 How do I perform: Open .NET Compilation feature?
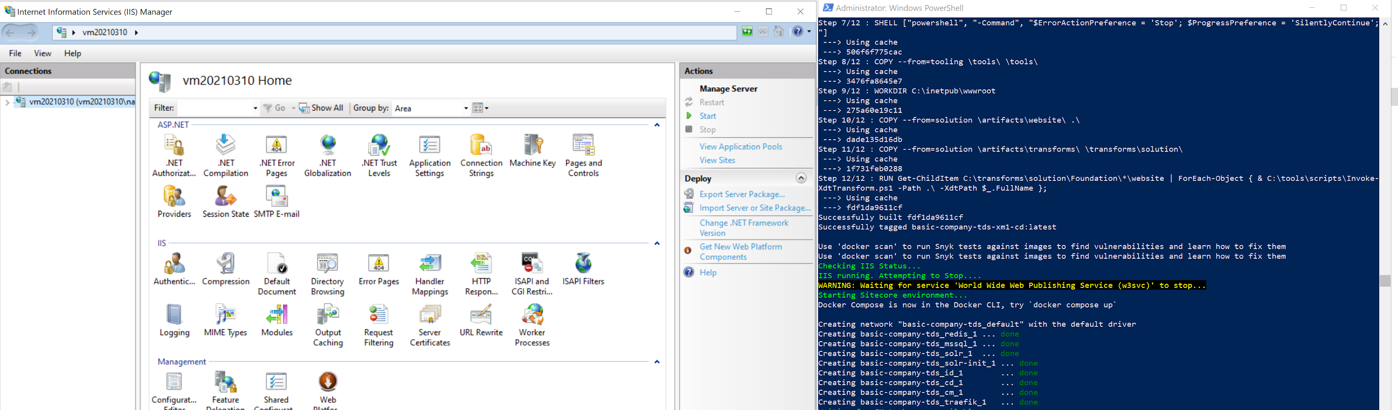pos(225,156)
